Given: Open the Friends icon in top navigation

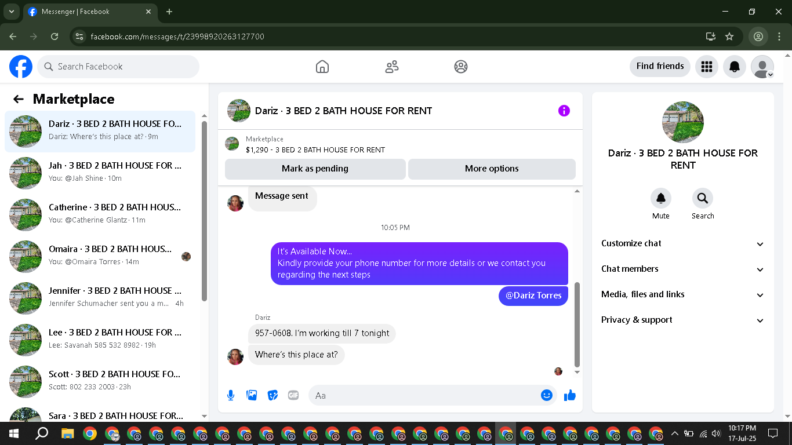Looking at the screenshot, I should (392, 67).
